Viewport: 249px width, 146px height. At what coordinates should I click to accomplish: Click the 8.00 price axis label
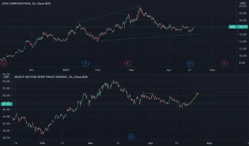coord(242,63)
